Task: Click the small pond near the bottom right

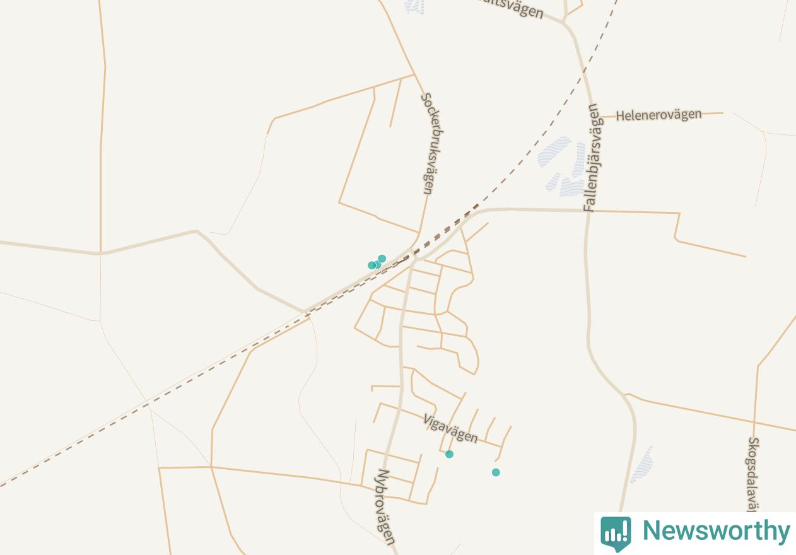Action: tap(642, 465)
